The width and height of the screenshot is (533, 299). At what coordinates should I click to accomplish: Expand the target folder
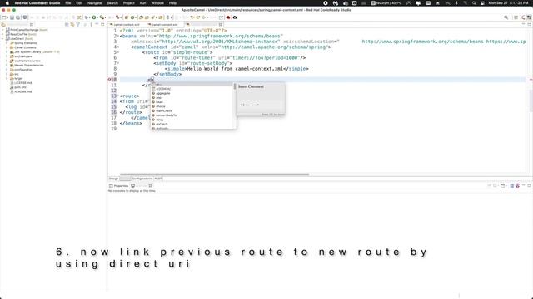pyautogui.click(x=7, y=78)
